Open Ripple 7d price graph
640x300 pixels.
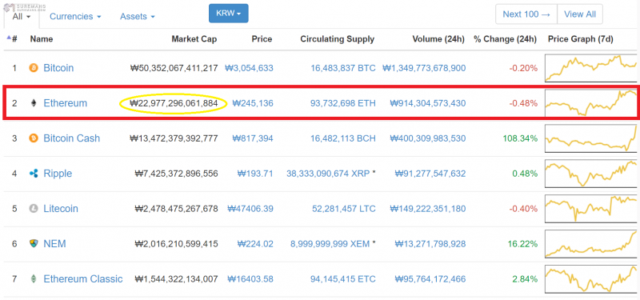591,173
